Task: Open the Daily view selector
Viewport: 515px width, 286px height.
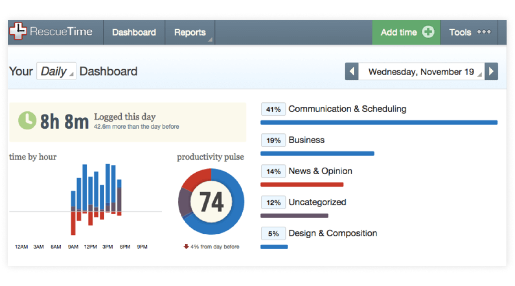Action: (x=56, y=71)
